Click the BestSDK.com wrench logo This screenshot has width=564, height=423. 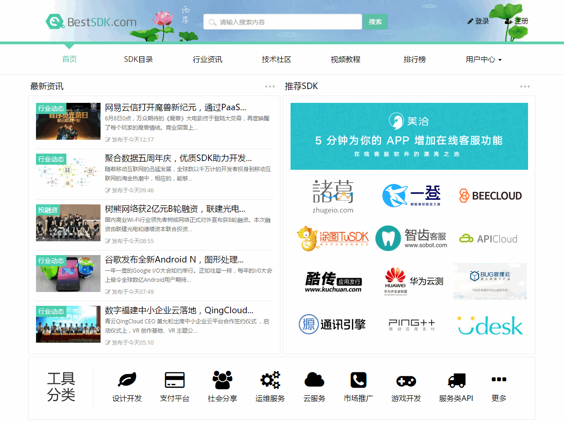click(x=55, y=21)
